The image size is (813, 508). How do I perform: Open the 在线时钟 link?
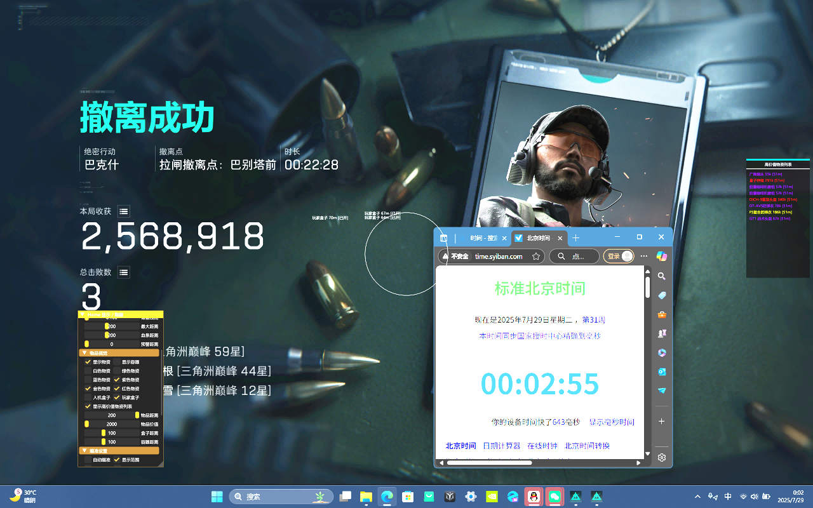(x=542, y=446)
